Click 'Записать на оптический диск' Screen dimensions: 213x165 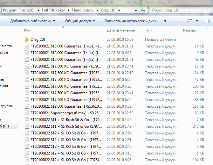[x=131, y=21]
